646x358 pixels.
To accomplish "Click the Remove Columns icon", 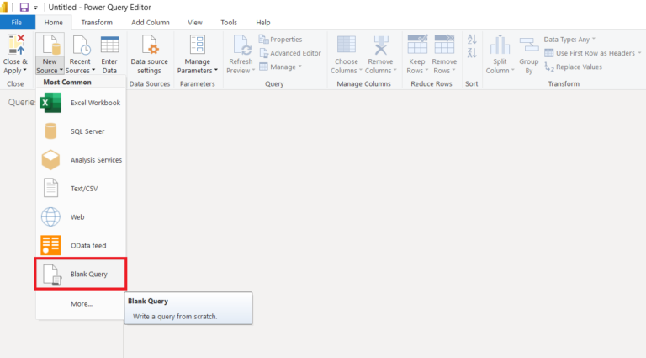I will coord(381,45).
